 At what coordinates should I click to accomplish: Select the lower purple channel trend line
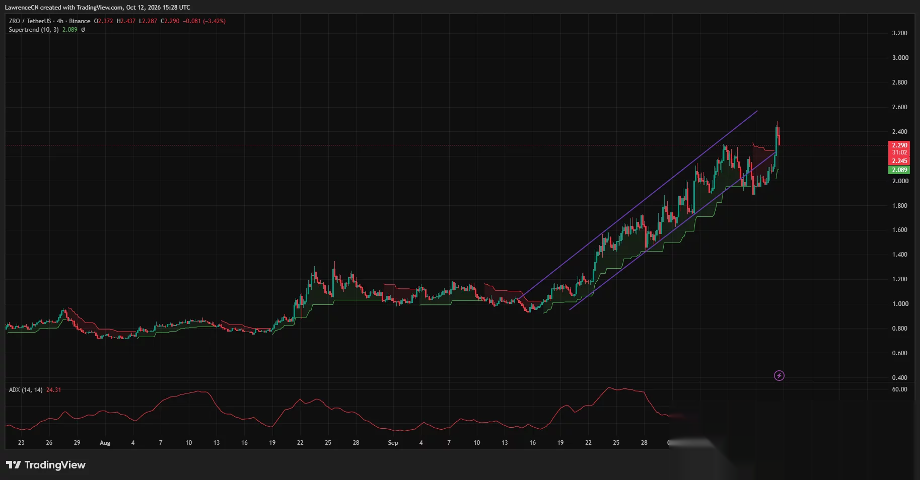point(672,231)
